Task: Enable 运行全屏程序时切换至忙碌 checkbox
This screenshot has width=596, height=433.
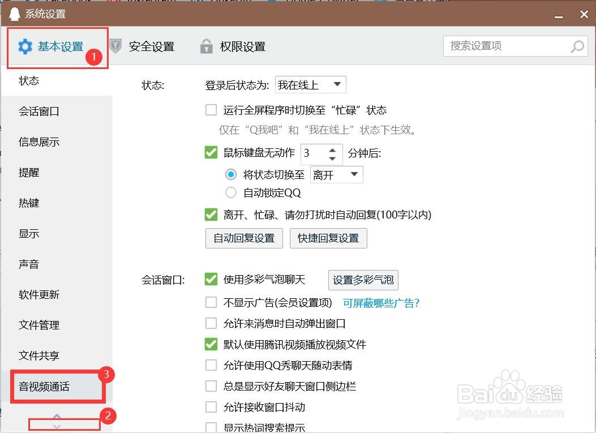Action: 212,110
